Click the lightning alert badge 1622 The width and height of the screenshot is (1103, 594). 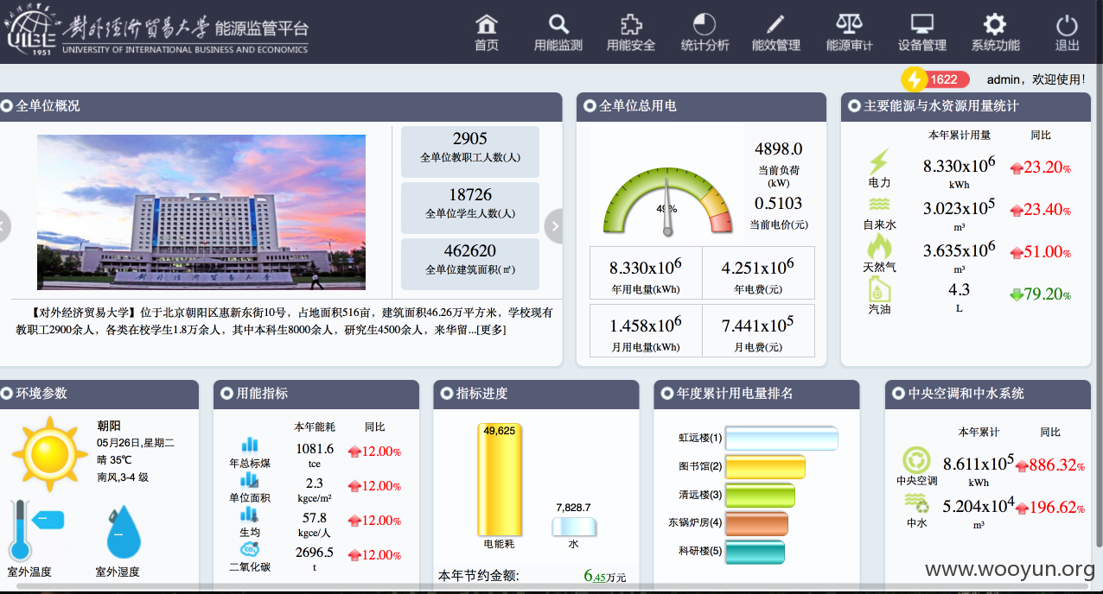coord(935,79)
